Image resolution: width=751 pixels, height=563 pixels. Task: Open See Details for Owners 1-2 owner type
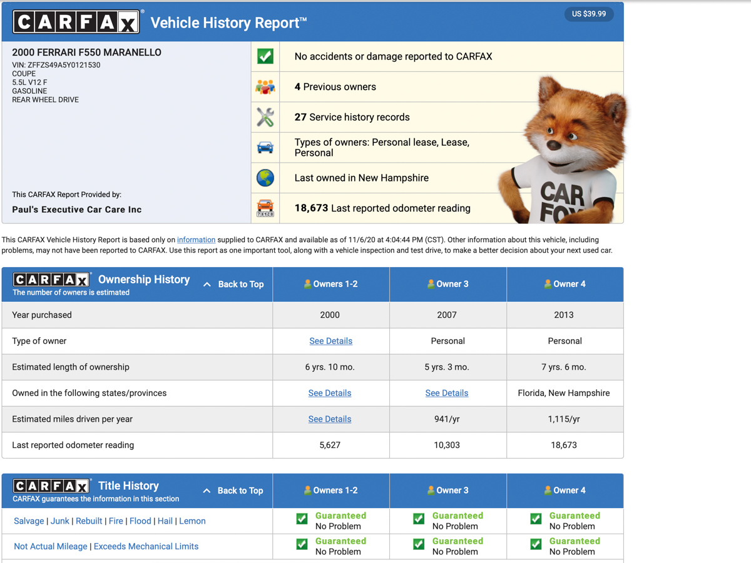click(330, 341)
